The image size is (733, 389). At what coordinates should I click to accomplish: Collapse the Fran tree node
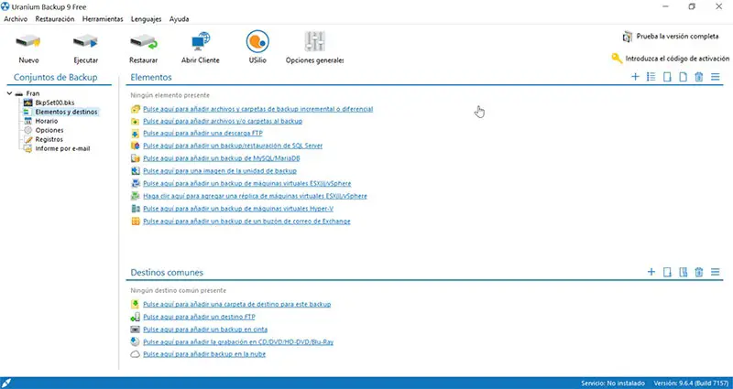[x=10, y=93]
